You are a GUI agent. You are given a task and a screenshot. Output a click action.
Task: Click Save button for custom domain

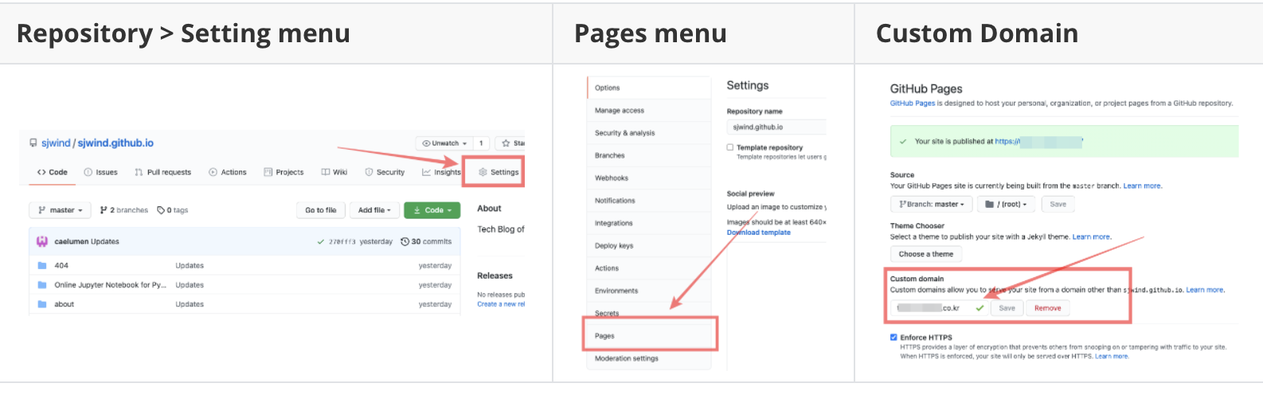tap(1007, 308)
